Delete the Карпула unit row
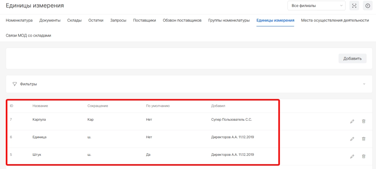Screen dimensions: 376x169 [364, 121]
